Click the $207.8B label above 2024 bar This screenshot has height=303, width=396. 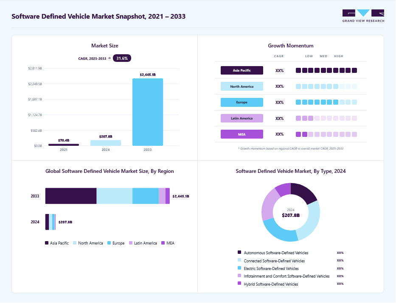[x=106, y=136]
